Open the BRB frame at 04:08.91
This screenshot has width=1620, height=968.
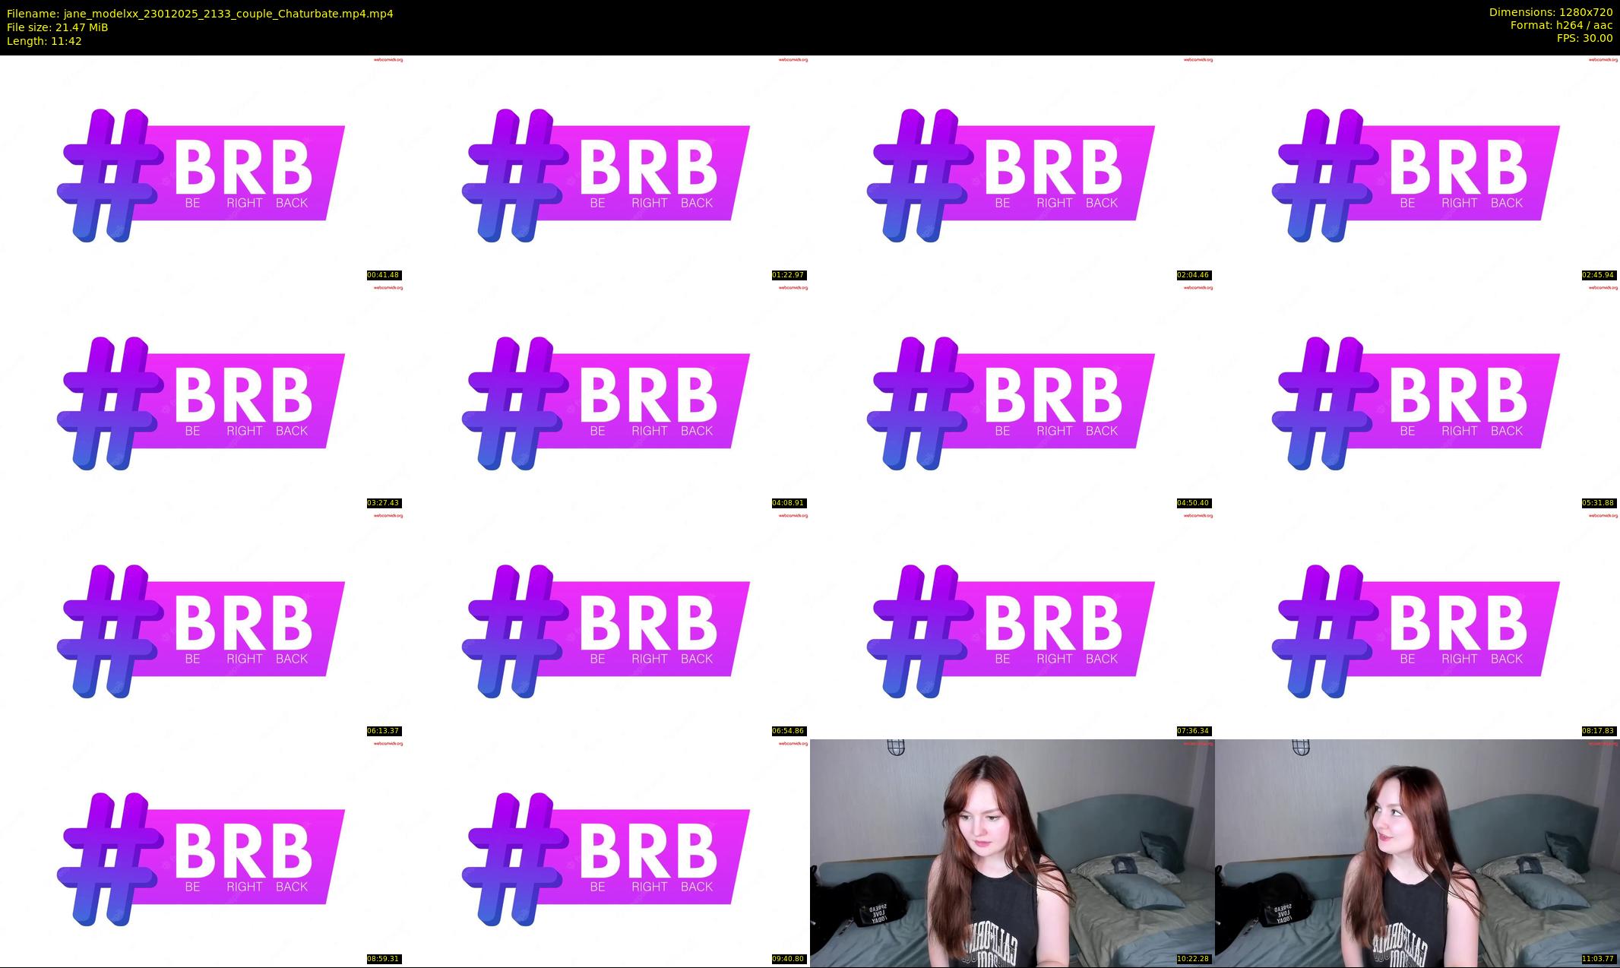click(x=607, y=397)
